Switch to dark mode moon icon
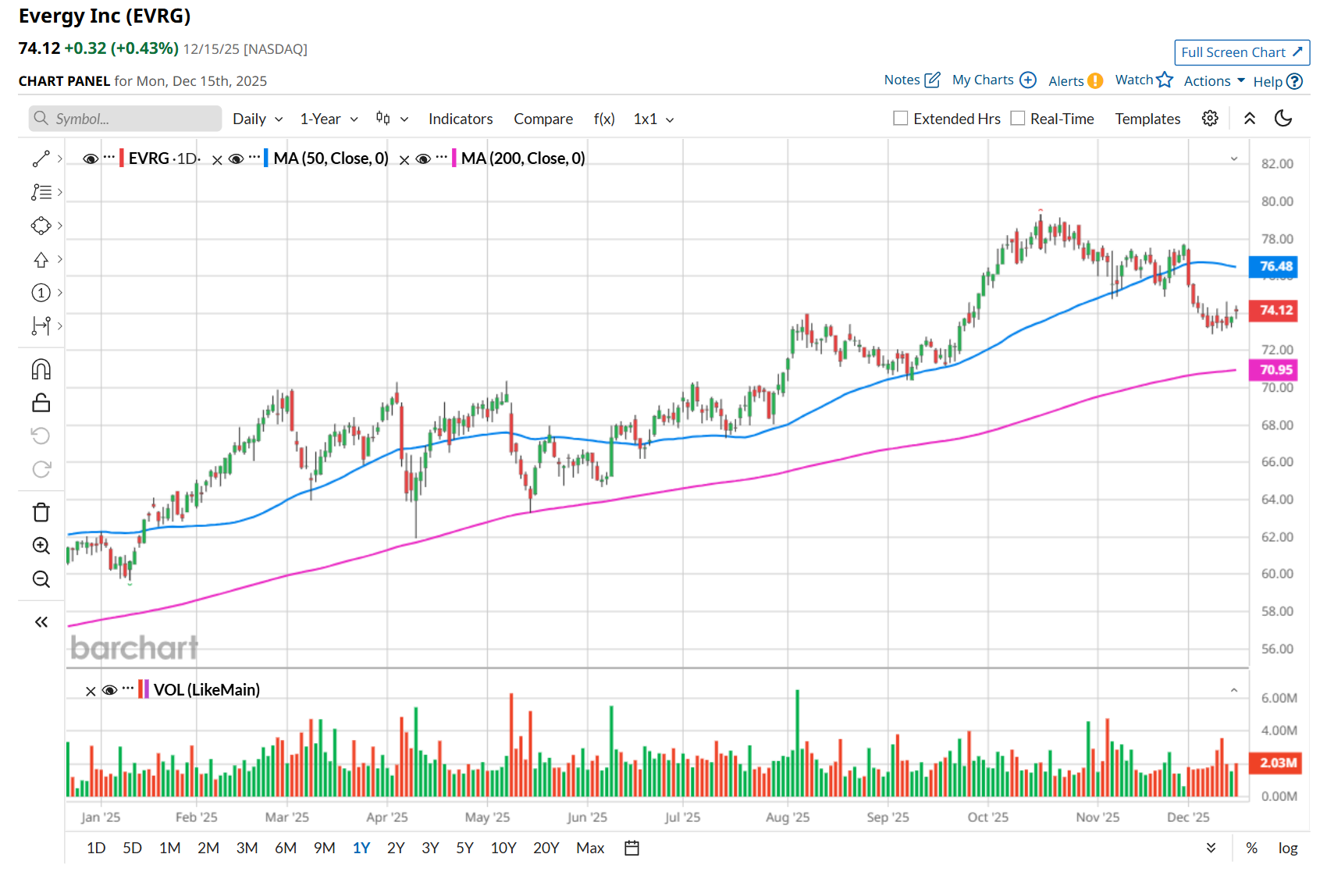Image resolution: width=1334 pixels, height=886 pixels. 1283,119
